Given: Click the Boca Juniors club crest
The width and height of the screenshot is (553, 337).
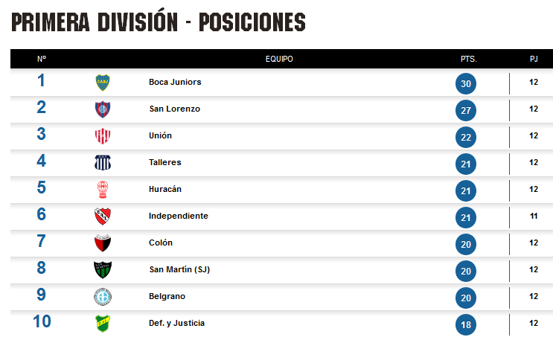Looking at the screenshot, I should (x=103, y=83).
